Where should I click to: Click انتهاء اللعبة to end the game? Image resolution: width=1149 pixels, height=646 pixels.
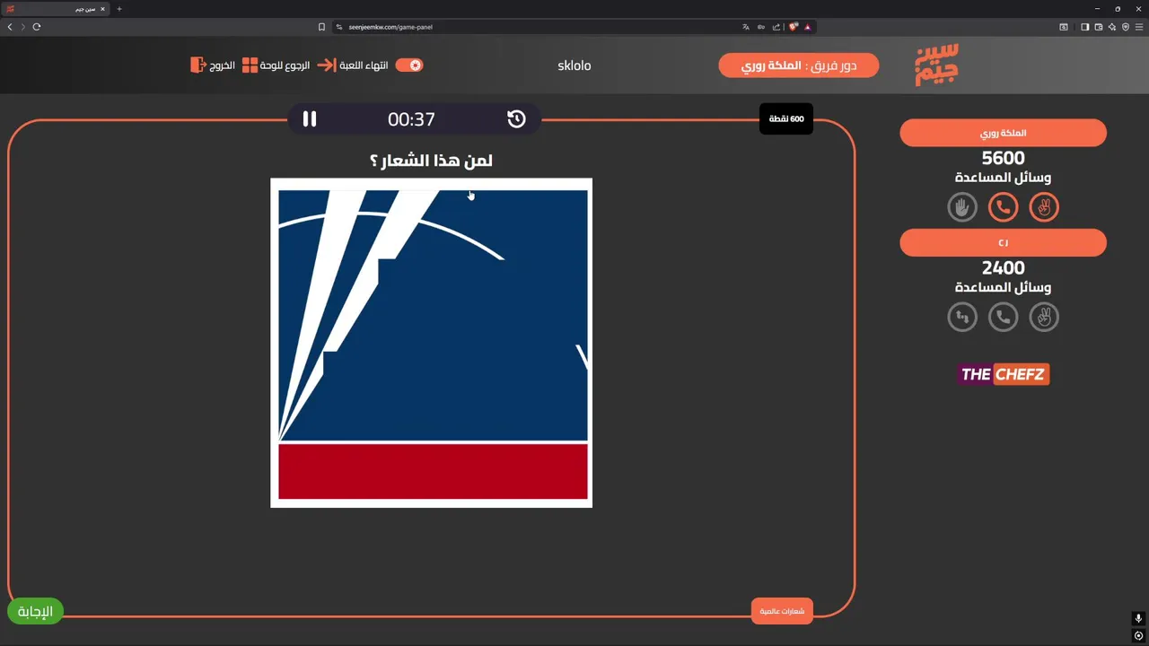pos(354,65)
